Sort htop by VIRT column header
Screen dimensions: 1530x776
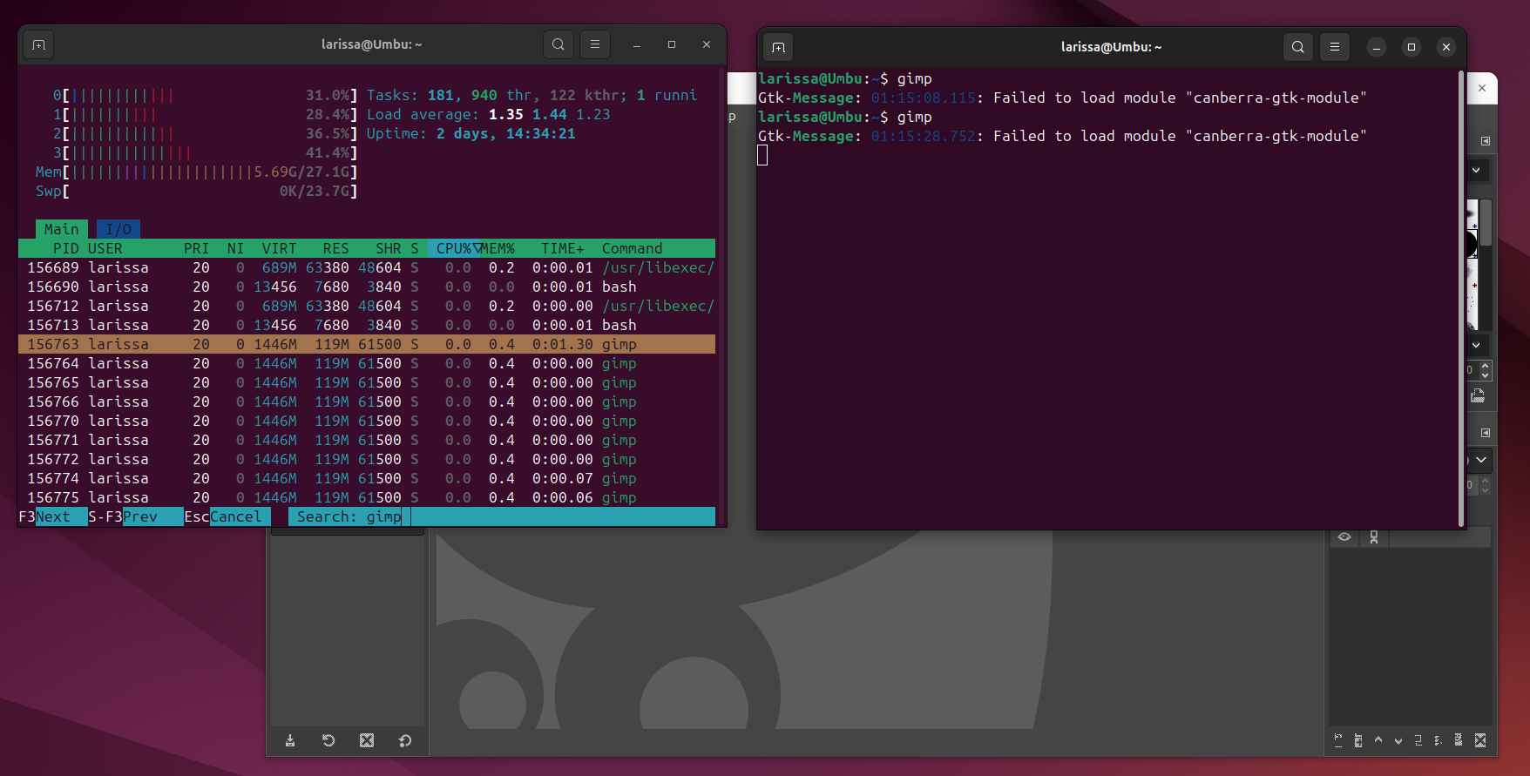tap(279, 248)
